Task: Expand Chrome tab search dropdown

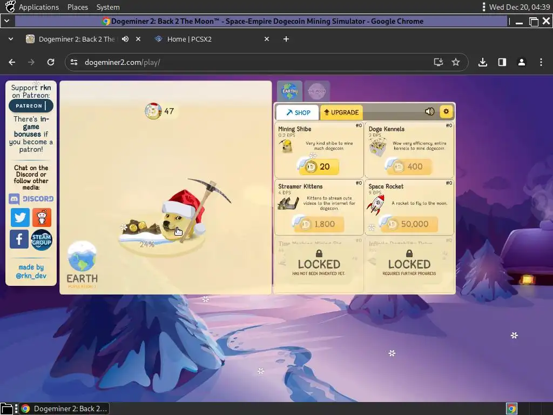Action: point(11,39)
